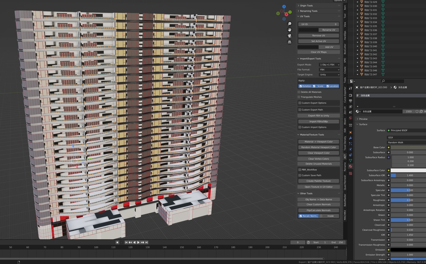Toggle the Scale apply checkbox

click(314, 86)
